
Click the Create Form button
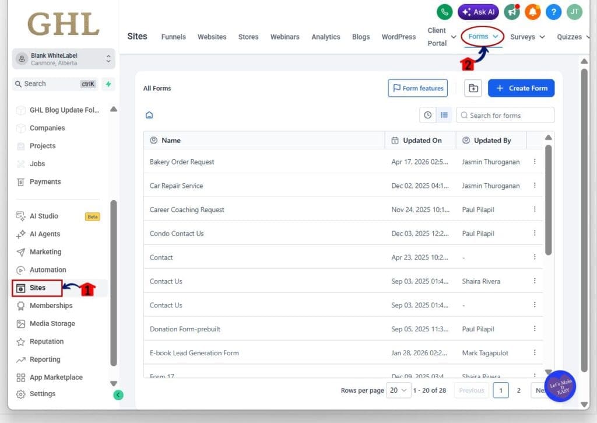pos(521,88)
